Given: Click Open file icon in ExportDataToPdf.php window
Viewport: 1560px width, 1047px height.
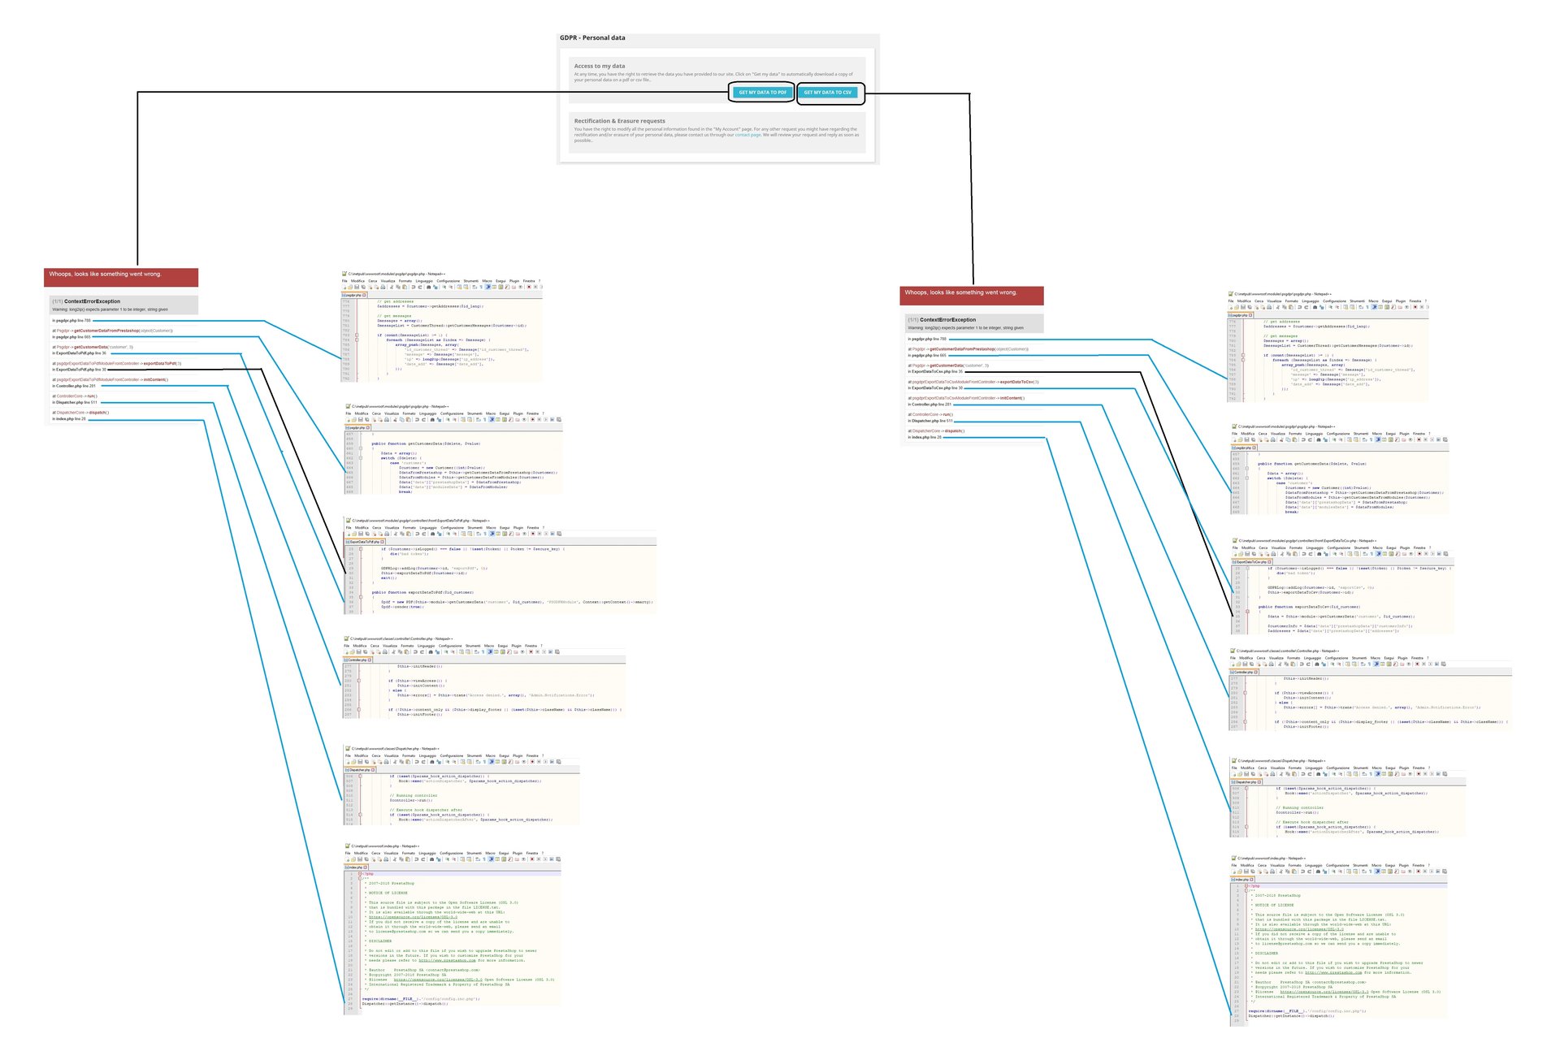Looking at the screenshot, I should pyautogui.click(x=354, y=534).
